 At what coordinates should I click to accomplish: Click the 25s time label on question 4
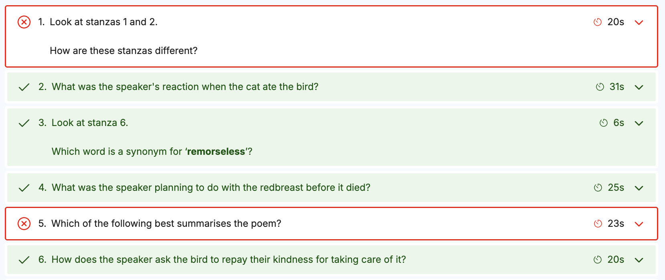tap(616, 188)
